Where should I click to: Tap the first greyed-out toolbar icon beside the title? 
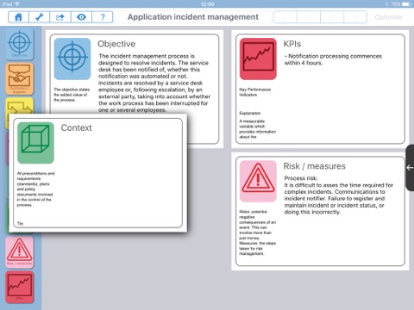[x=285, y=17]
